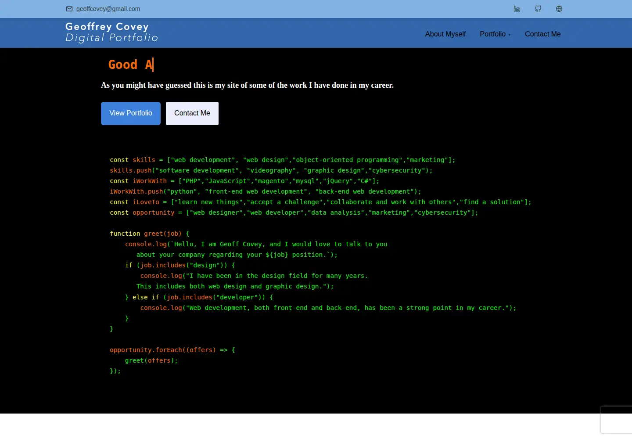Click the "else if (job.includes("developer"))" line
Viewport: 632px width, 439px height.
[x=199, y=297]
